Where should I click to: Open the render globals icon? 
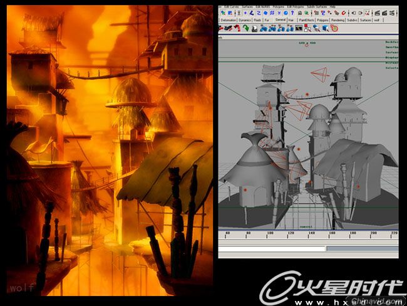[x=392, y=13]
